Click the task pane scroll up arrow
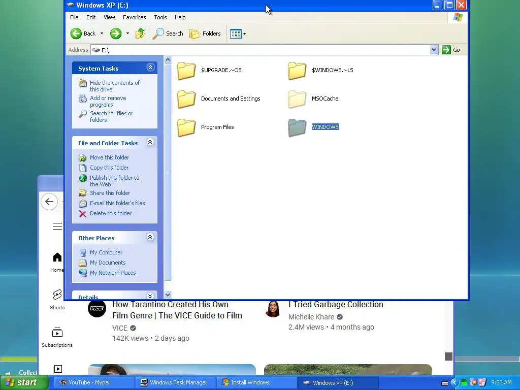The image size is (520, 390). pos(168,60)
